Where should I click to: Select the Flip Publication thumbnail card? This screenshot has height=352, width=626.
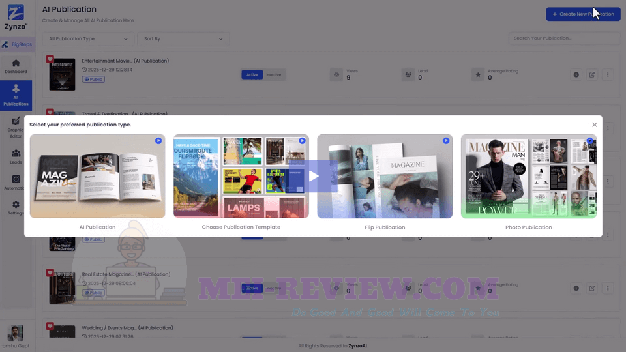[x=385, y=176]
